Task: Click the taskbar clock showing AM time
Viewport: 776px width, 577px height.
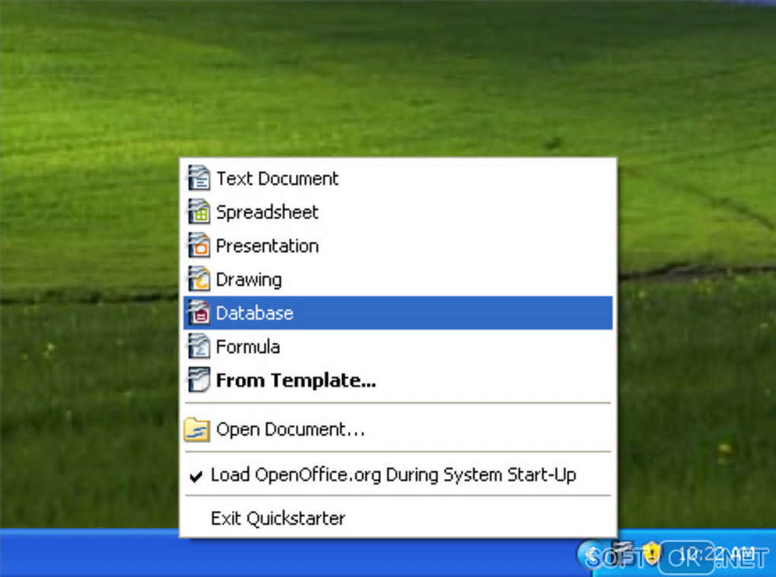Action: [x=718, y=553]
